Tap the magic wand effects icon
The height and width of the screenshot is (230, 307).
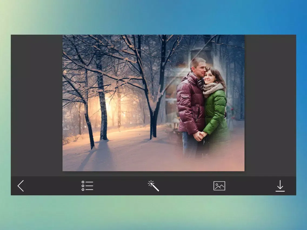pyautogui.click(x=153, y=186)
